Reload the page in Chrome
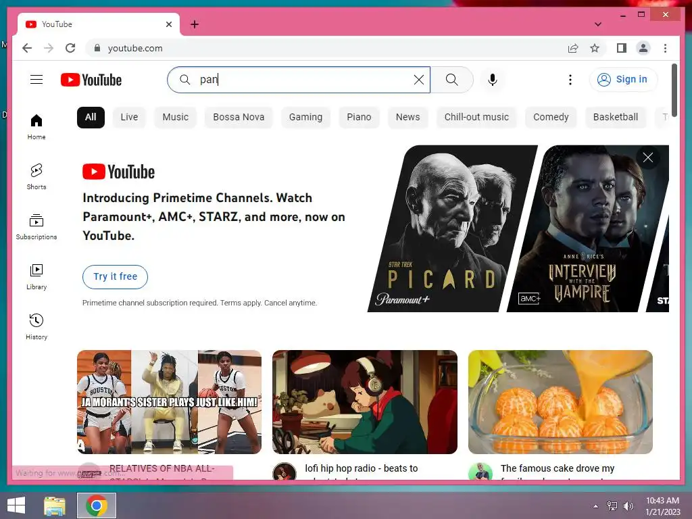Image resolution: width=692 pixels, height=519 pixels. click(x=70, y=48)
